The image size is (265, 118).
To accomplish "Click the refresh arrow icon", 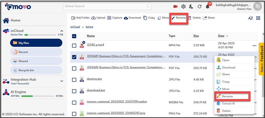I will 199,6.
